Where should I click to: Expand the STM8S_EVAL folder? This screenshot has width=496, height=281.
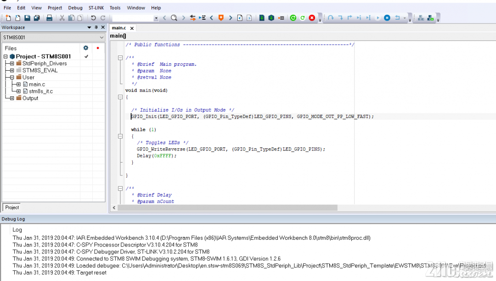[12, 71]
